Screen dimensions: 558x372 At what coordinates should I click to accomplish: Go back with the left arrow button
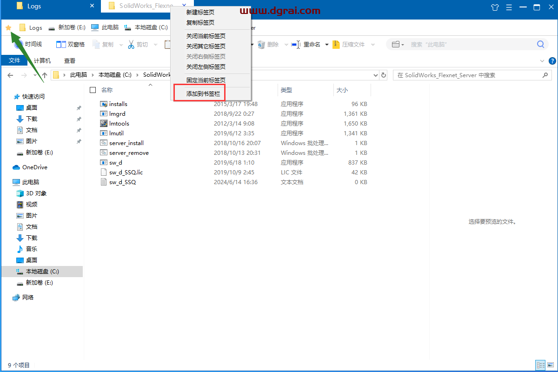[x=11, y=75]
